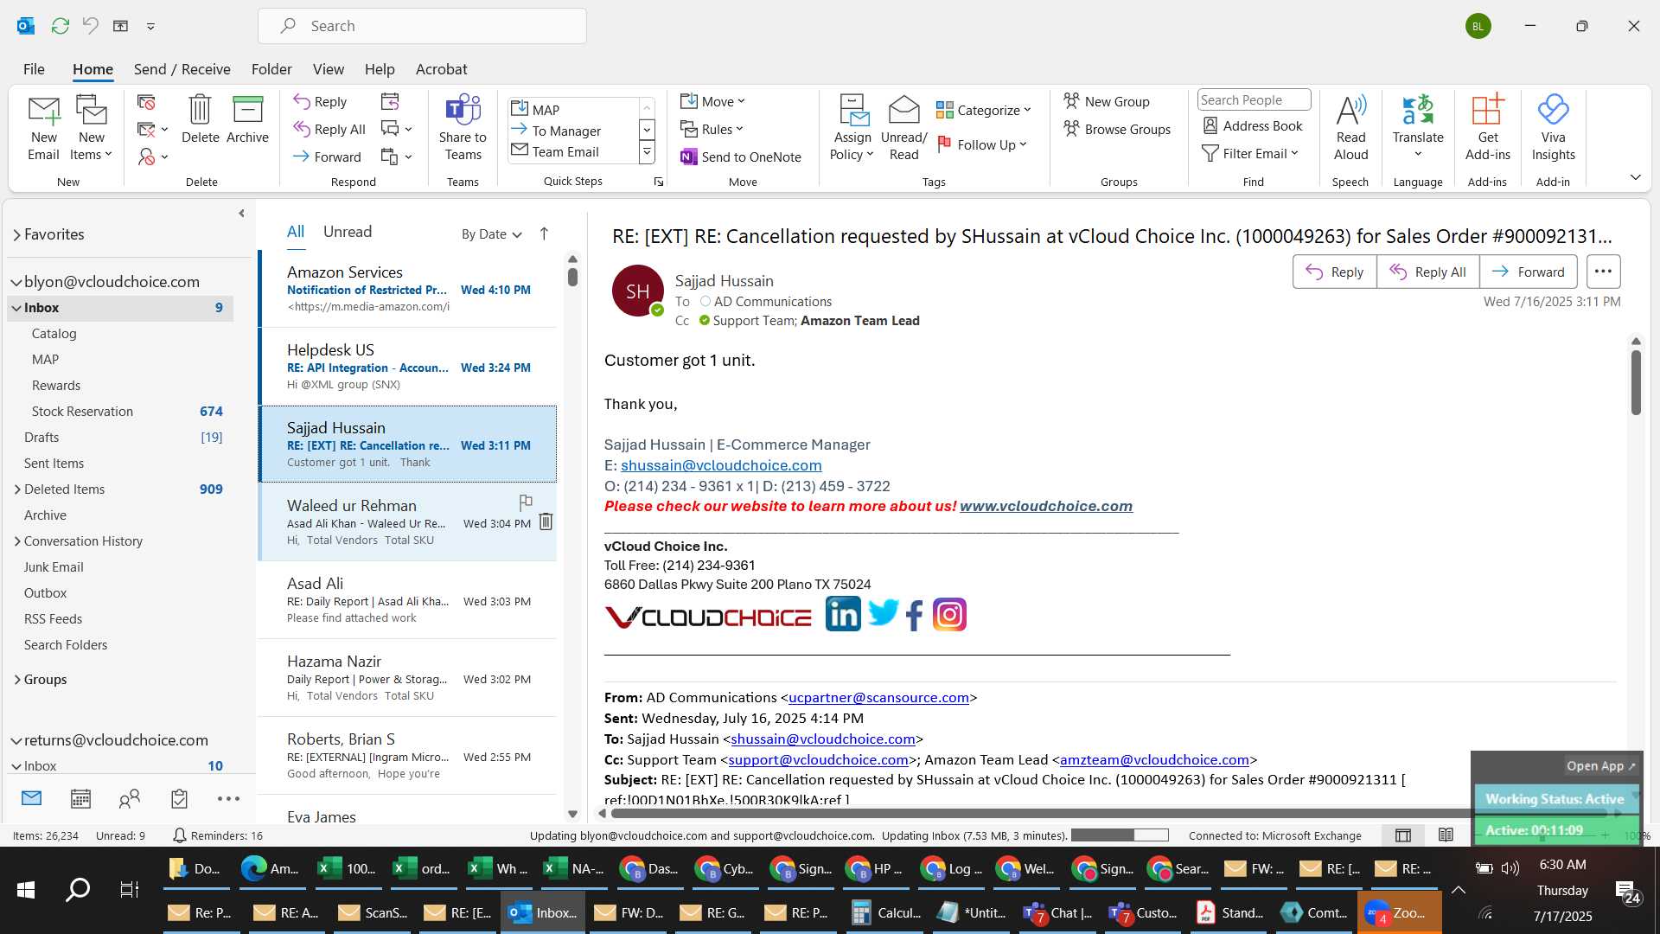Switch to Calendar view icon
Image resolution: width=1660 pixels, height=934 pixels.
tap(80, 798)
